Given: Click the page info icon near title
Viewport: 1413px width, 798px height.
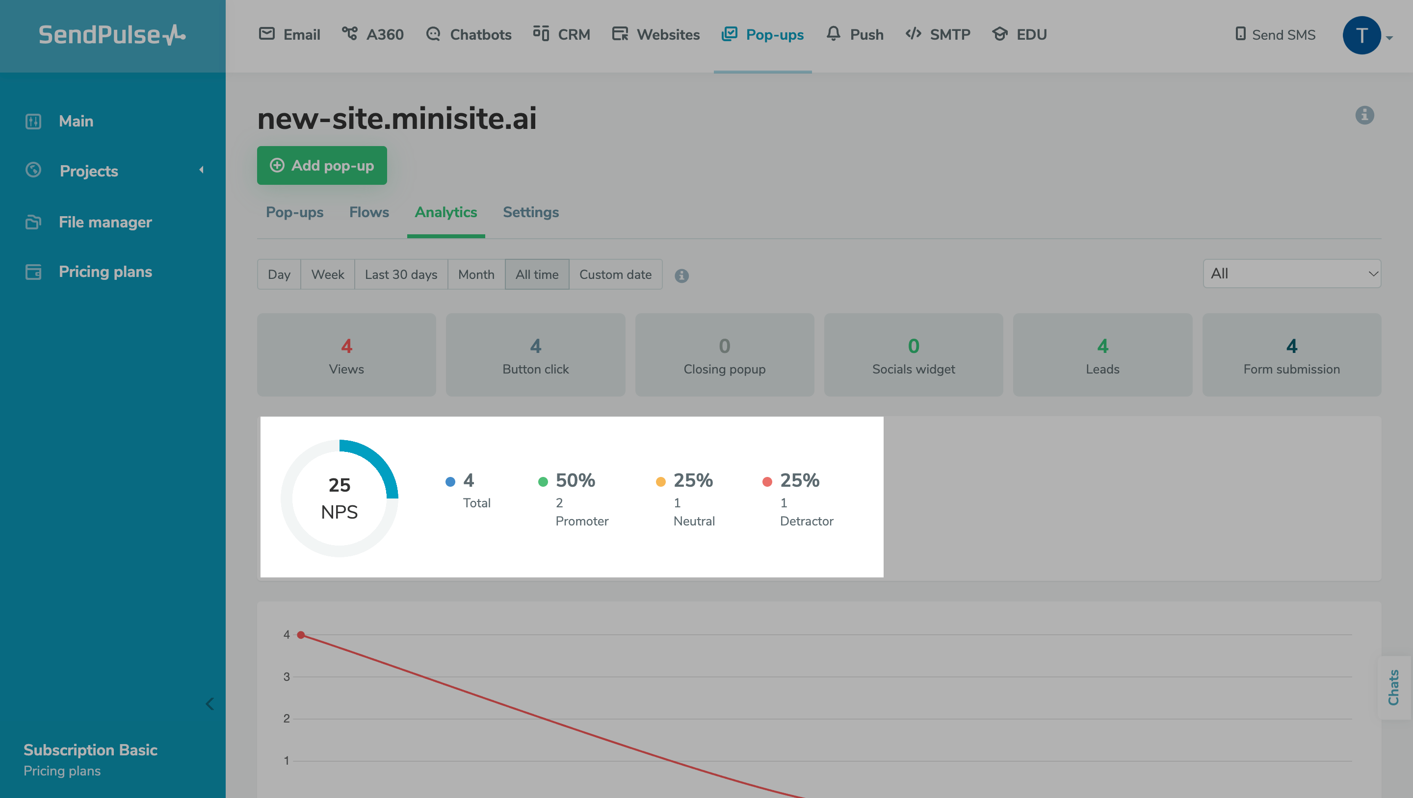Looking at the screenshot, I should pos(1364,115).
